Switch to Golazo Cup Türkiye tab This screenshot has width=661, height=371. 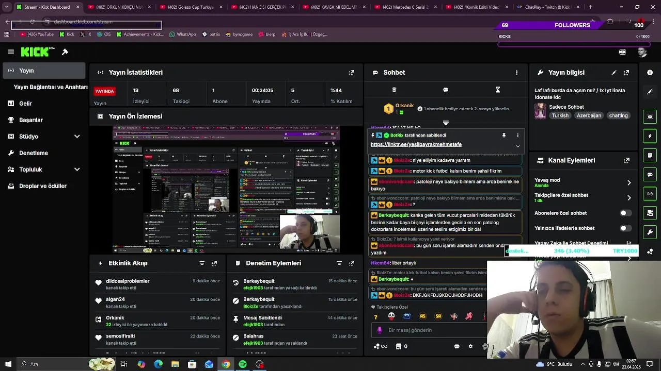(x=191, y=7)
